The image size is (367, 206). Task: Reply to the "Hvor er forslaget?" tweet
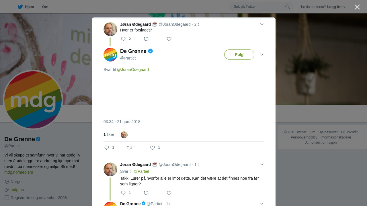(x=123, y=39)
